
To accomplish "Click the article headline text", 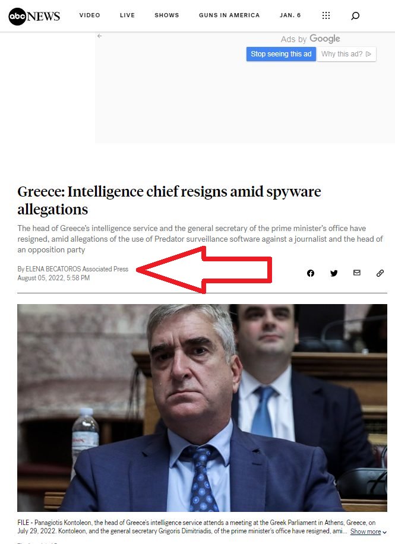I will (x=169, y=201).
